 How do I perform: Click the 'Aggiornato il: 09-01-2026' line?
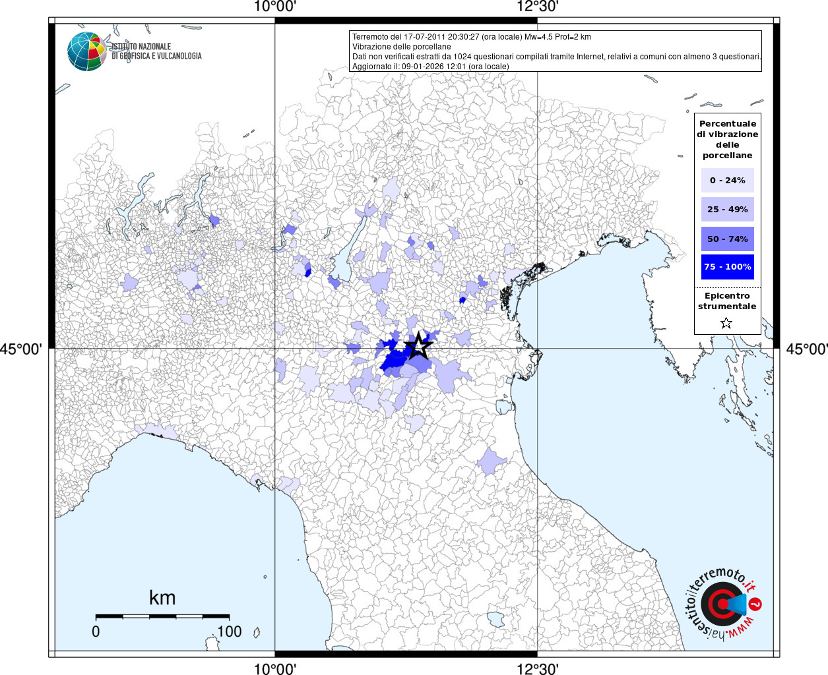click(430, 67)
